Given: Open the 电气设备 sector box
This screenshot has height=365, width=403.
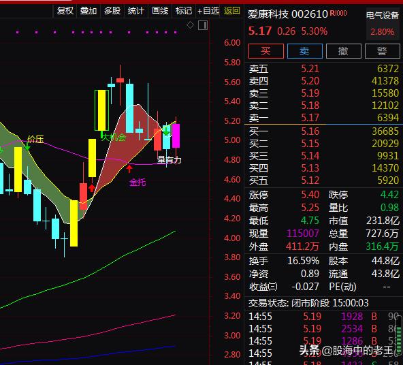Looking at the screenshot, I should point(383,24).
